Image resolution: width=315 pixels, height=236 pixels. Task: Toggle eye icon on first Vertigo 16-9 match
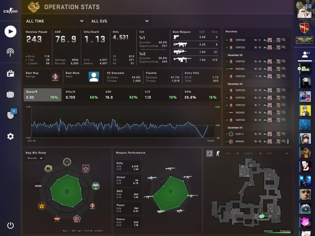click(283, 40)
